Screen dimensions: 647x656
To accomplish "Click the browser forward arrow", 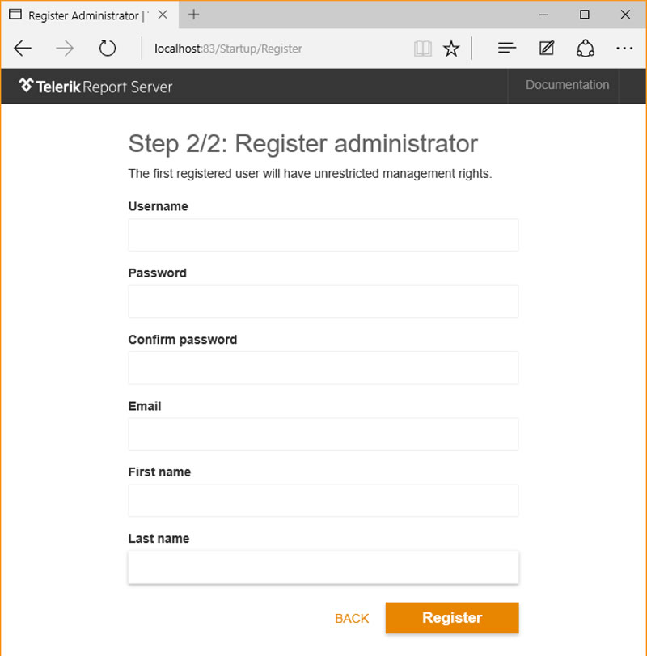I will point(65,49).
